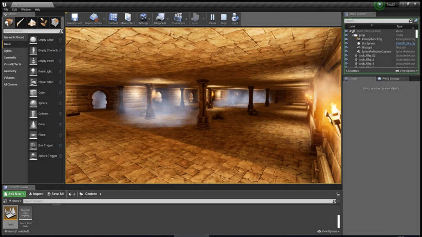Open the Add New dropdown
This screenshot has height=237, width=422.
click(14, 194)
